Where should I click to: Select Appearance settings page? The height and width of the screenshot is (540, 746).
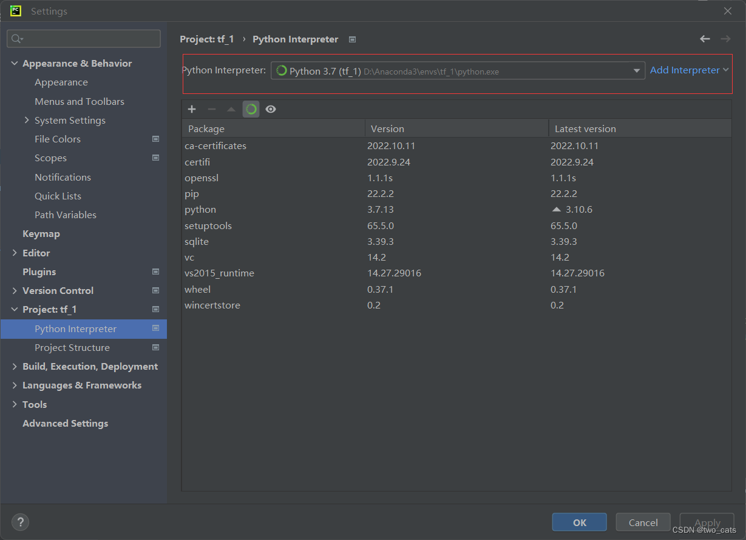tap(61, 82)
